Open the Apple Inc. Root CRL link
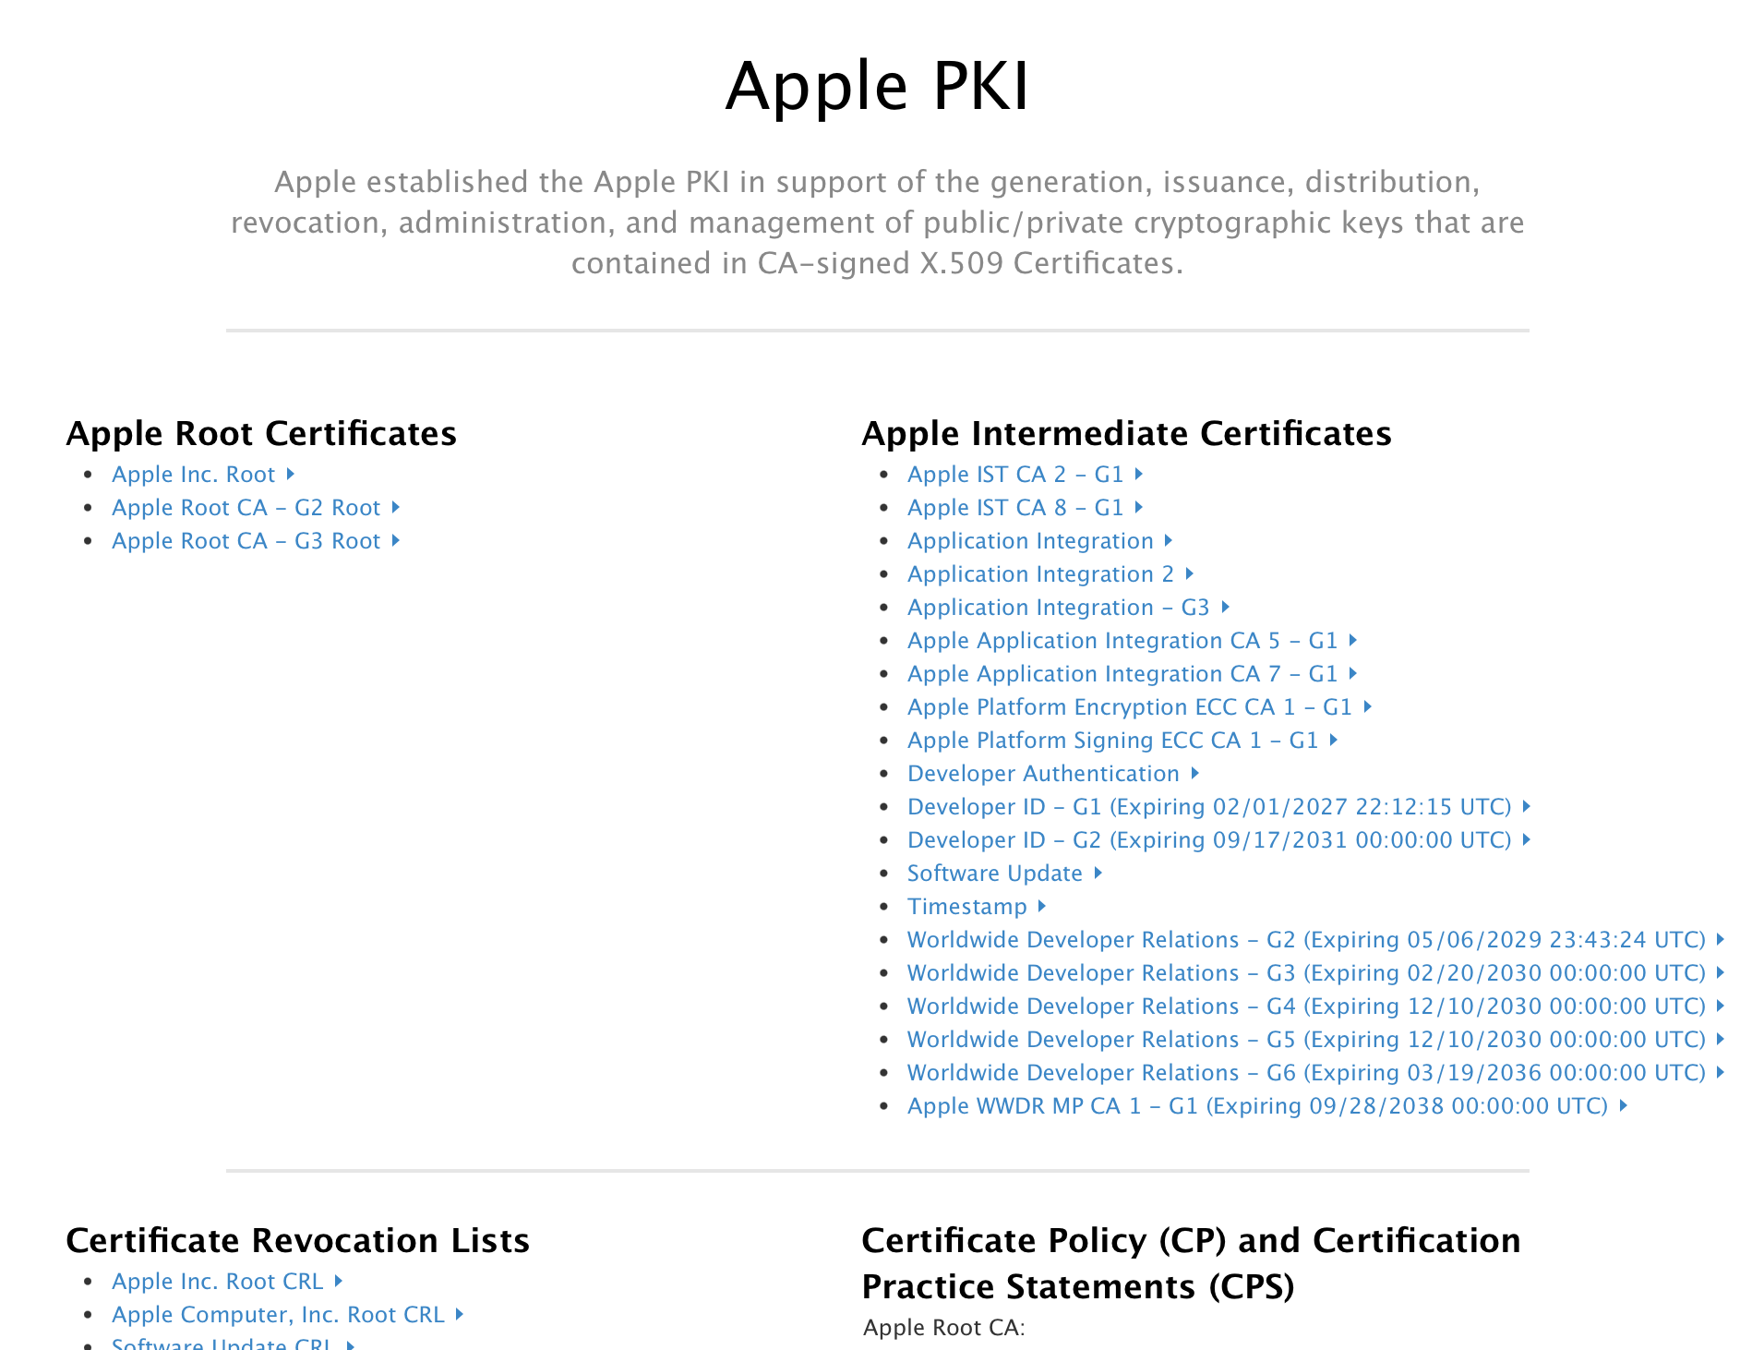Viewport: 1752px width, 1350px height. coord(227,1282)
